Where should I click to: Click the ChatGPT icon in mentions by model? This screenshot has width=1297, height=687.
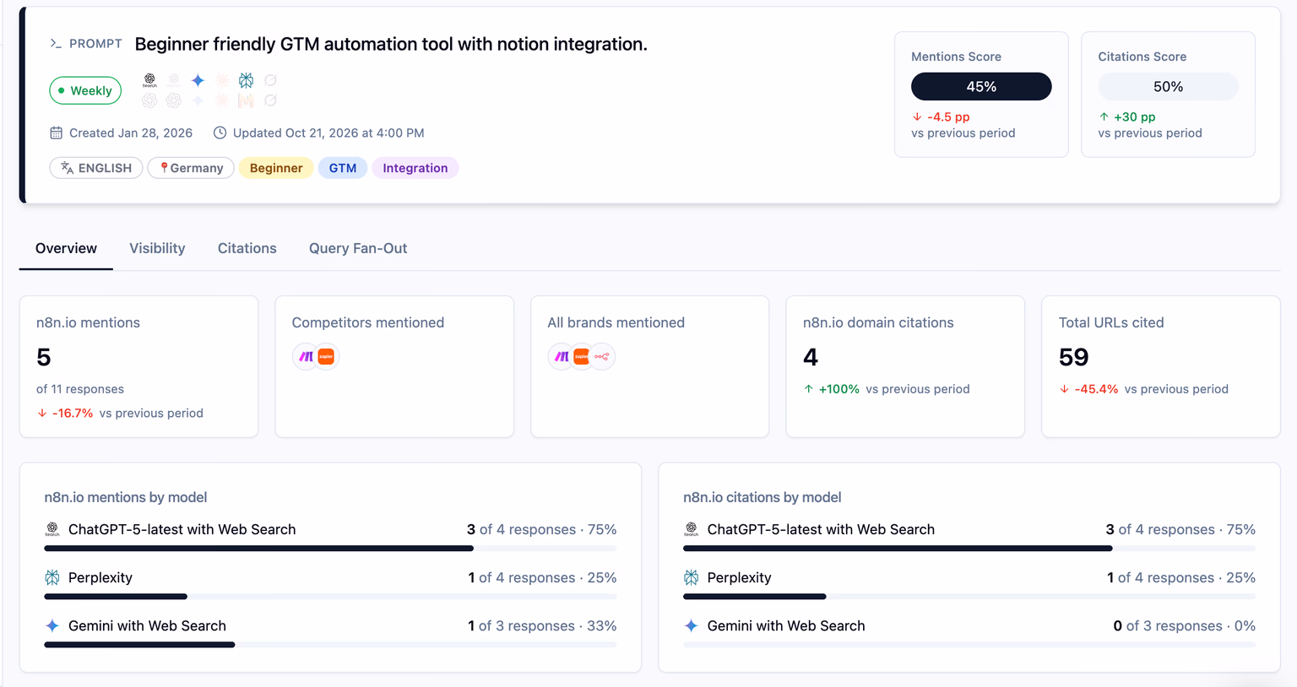52,529
